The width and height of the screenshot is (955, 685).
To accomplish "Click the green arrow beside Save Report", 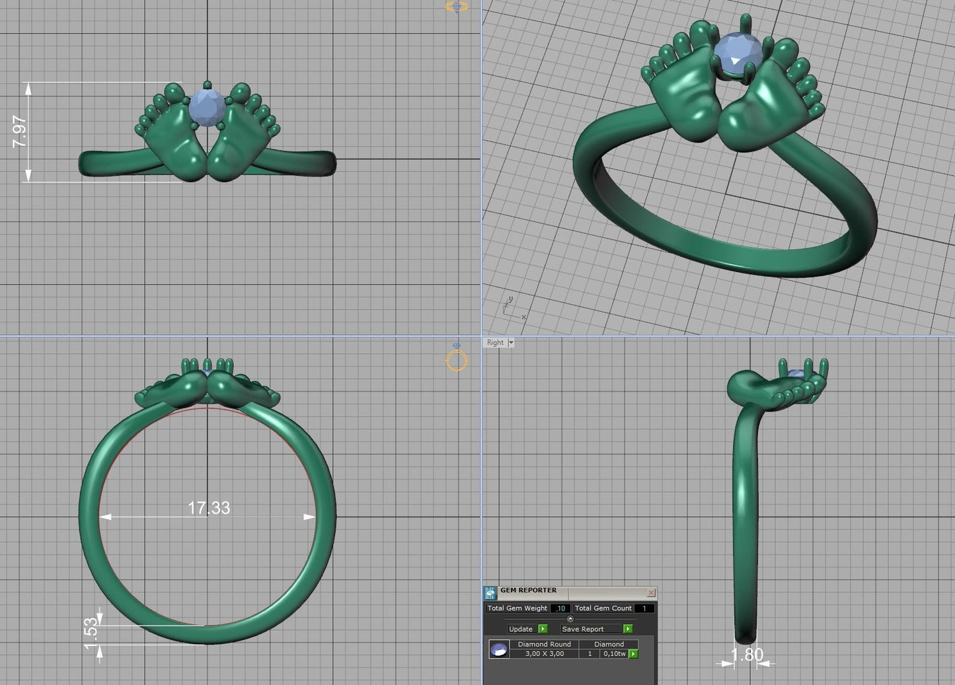I will (x=628, y=629).
